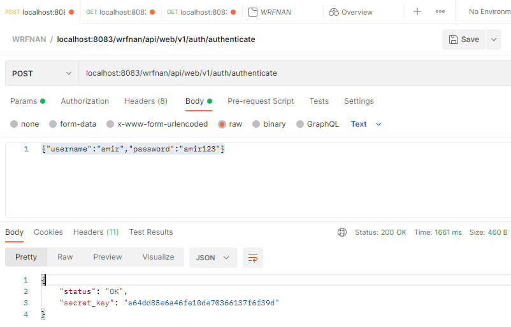Image resolution: width=511 pixels, height=327 pixels.
Task: Open the Authorization tab
Action: point(85,101)
